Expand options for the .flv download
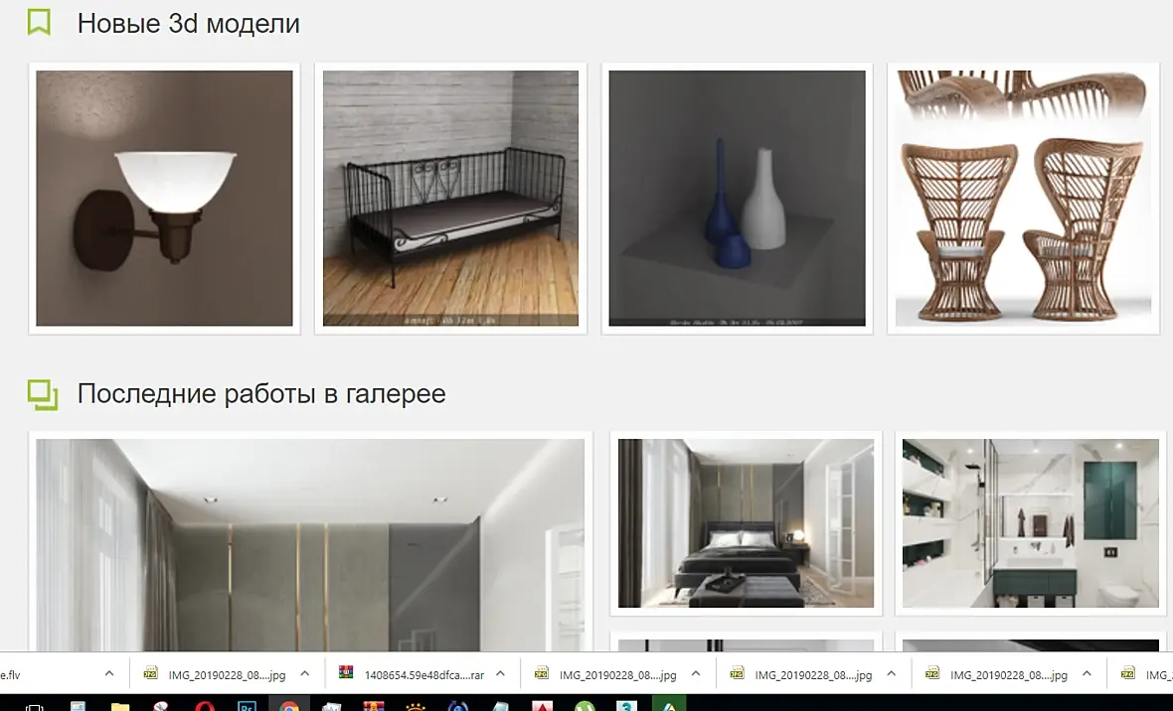 (109, 673)
